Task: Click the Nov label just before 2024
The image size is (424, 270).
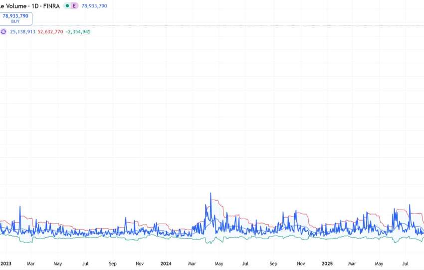Action: click(x=140, y=263)
